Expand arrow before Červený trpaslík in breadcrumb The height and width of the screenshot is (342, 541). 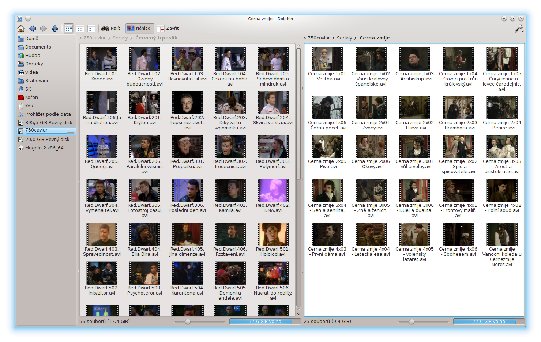point(131,38)
